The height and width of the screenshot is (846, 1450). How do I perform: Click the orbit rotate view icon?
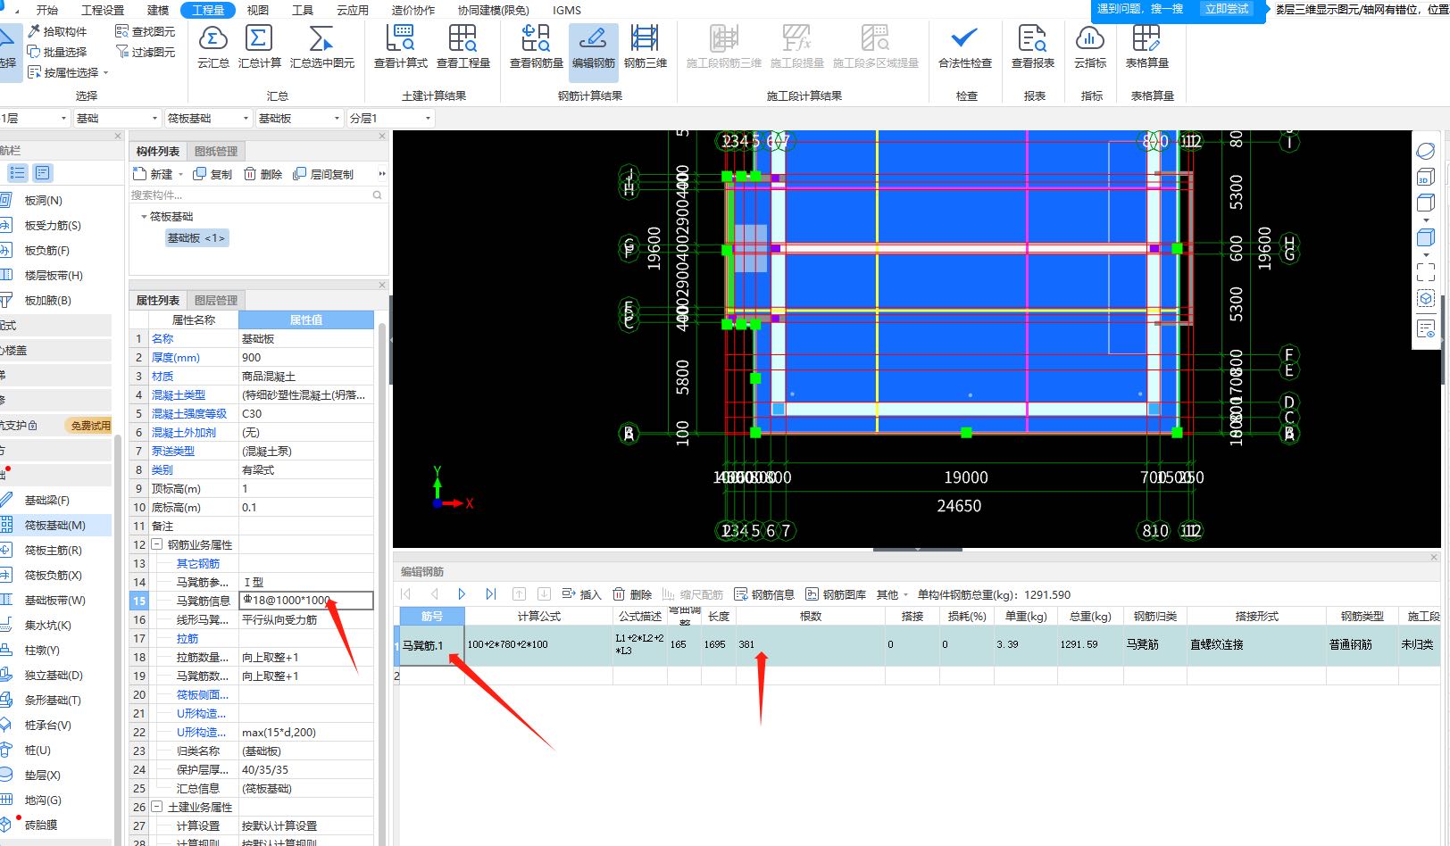coord(1426,152)
